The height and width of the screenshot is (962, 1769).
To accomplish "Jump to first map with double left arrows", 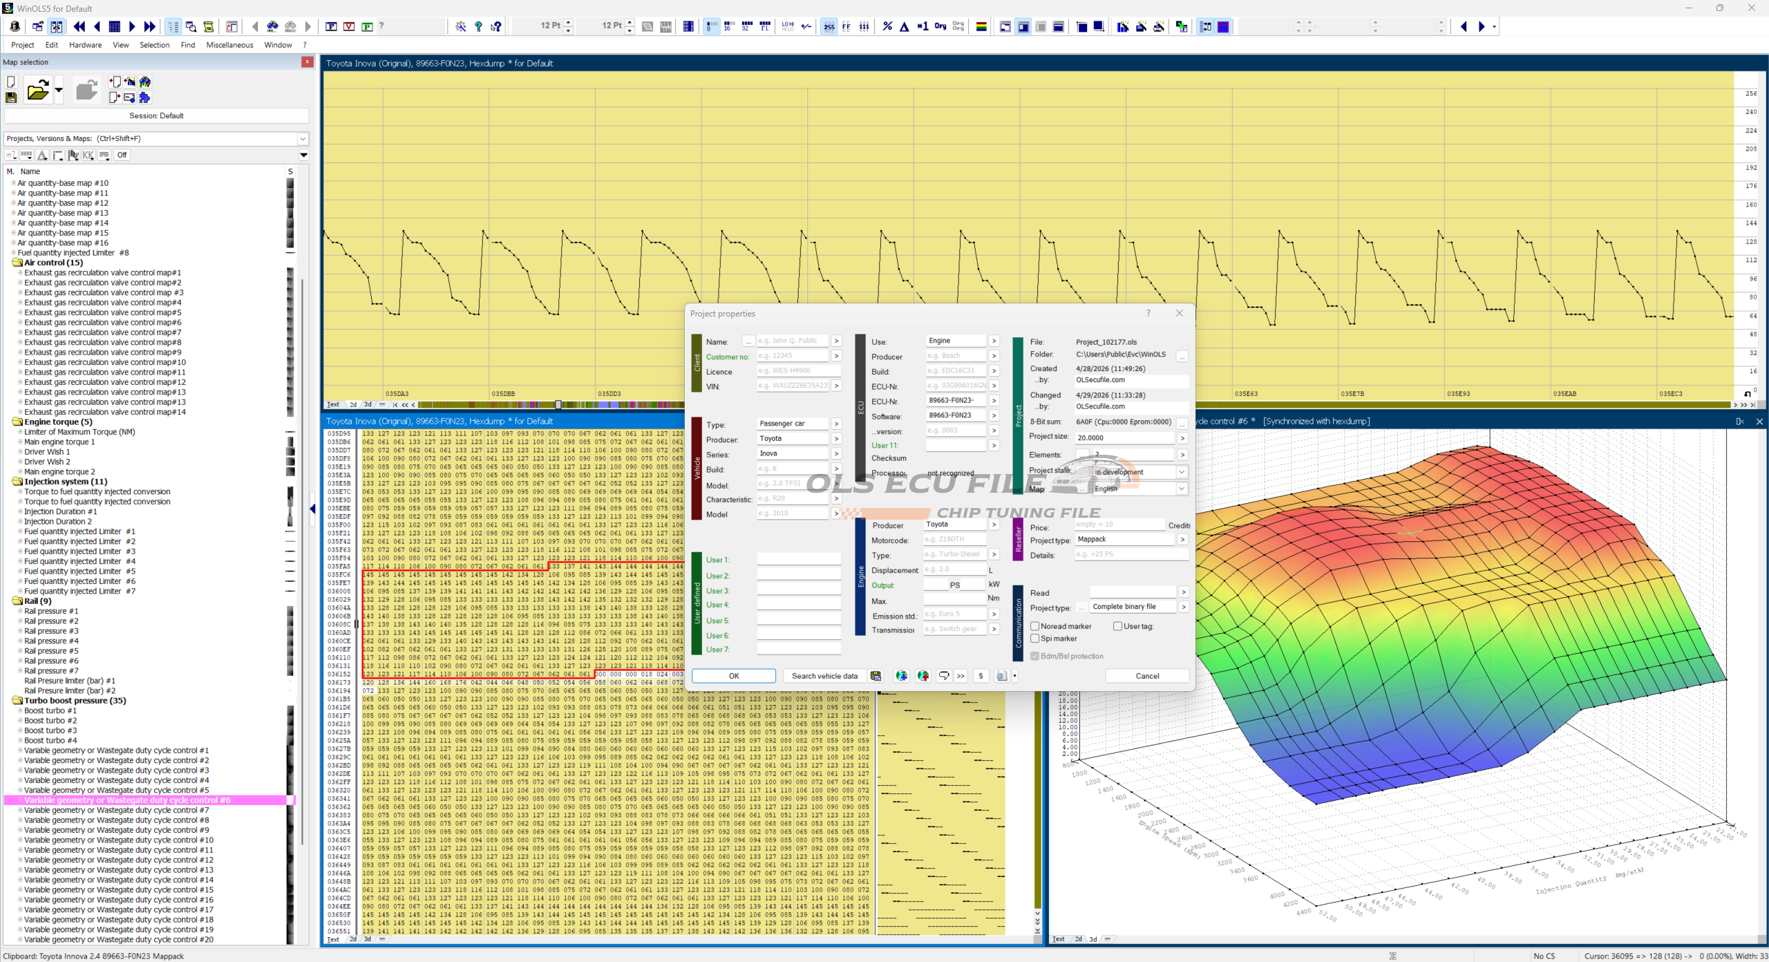I will (x=79, y=27).
